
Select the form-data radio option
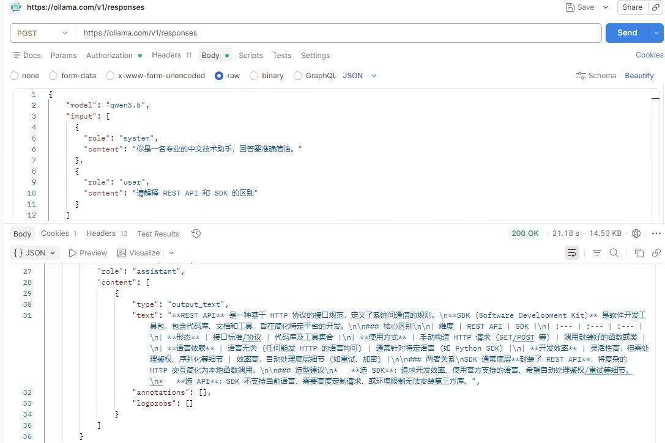(53, 76)
